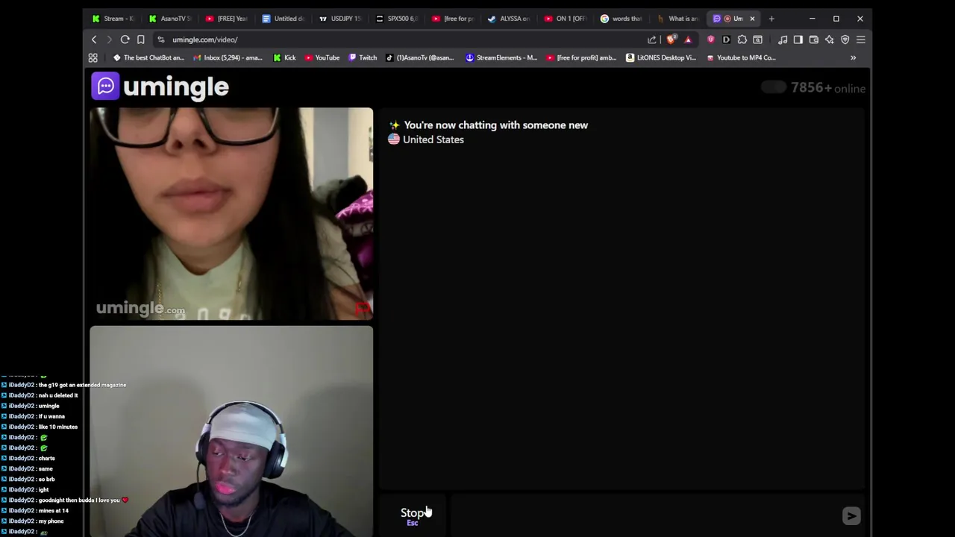955x537 pixels.
Task: Bookmark this page with the bookmark icon
Action: 140,40
